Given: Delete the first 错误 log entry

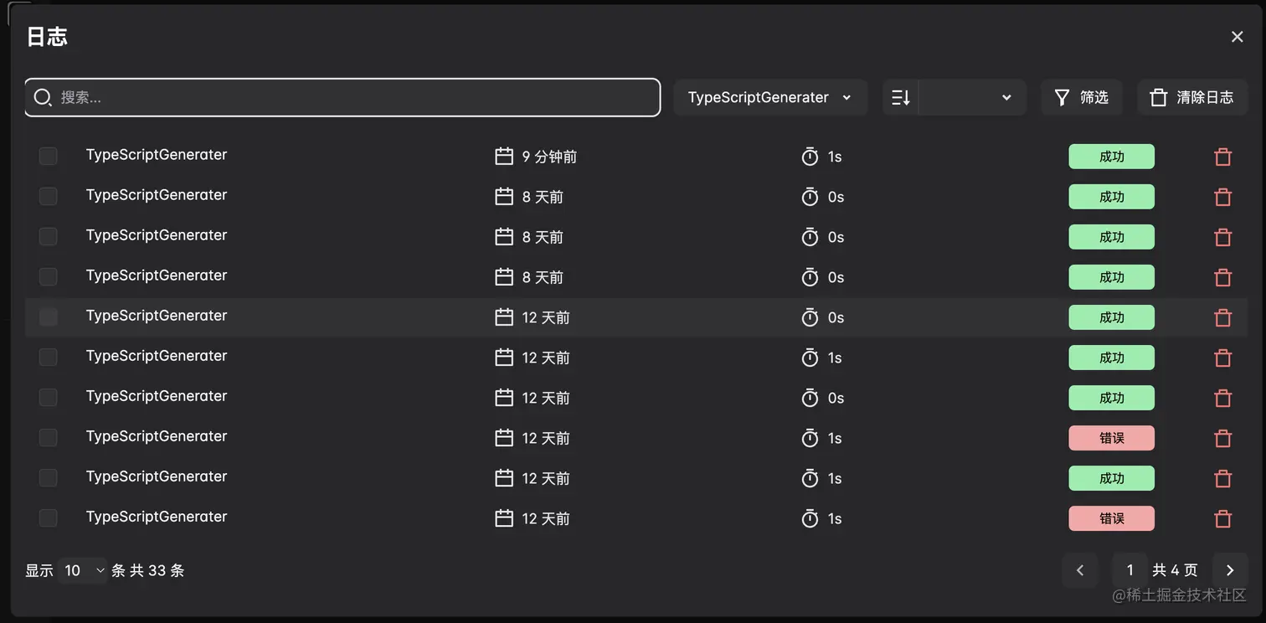Looking at the screenshot, I should pos(1223,438).
